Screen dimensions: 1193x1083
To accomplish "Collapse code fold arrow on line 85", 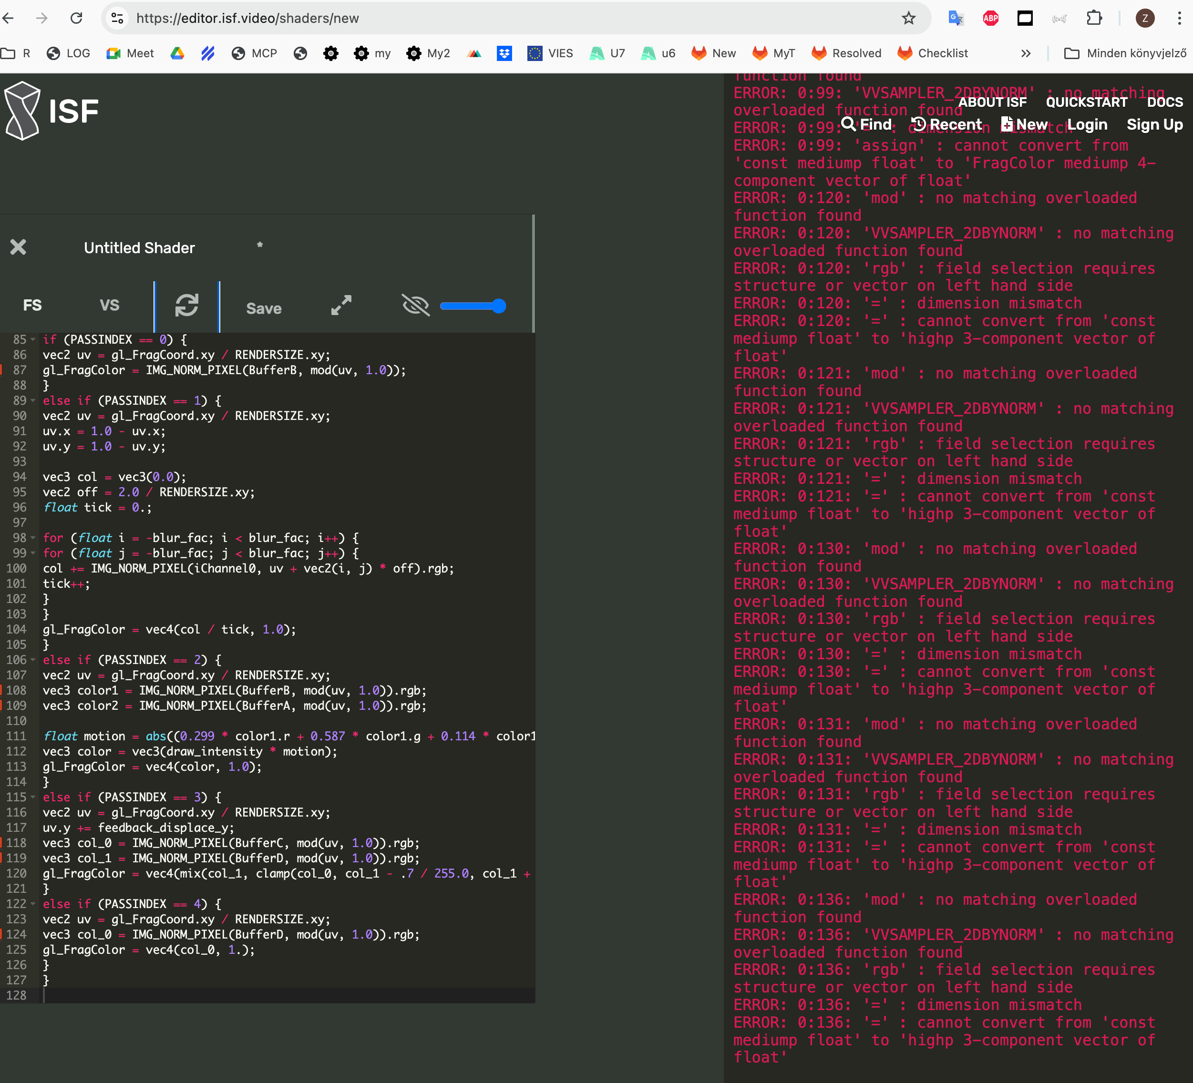I will (33, 339).
